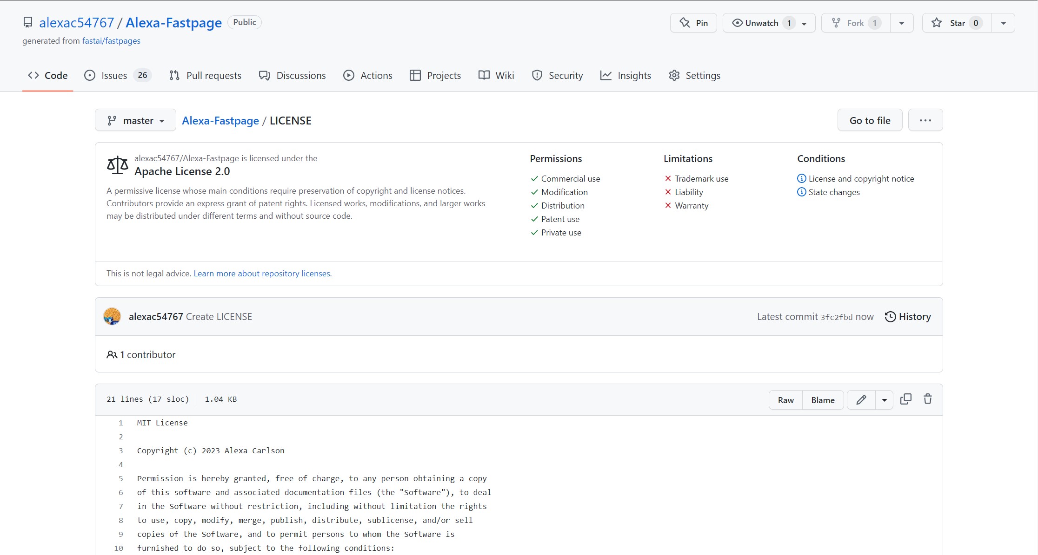1038x555 pixels.
Task: Click the Fork count badge
Action: pyautogui.click(x=874, y=23)
